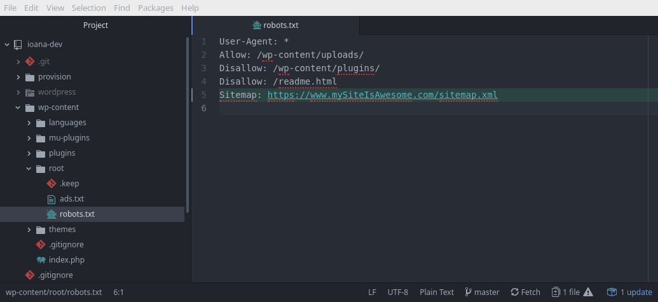Viewport: 658px width, 302px height.
Task: Open the Help menu
Action: (x=190, y=8)
